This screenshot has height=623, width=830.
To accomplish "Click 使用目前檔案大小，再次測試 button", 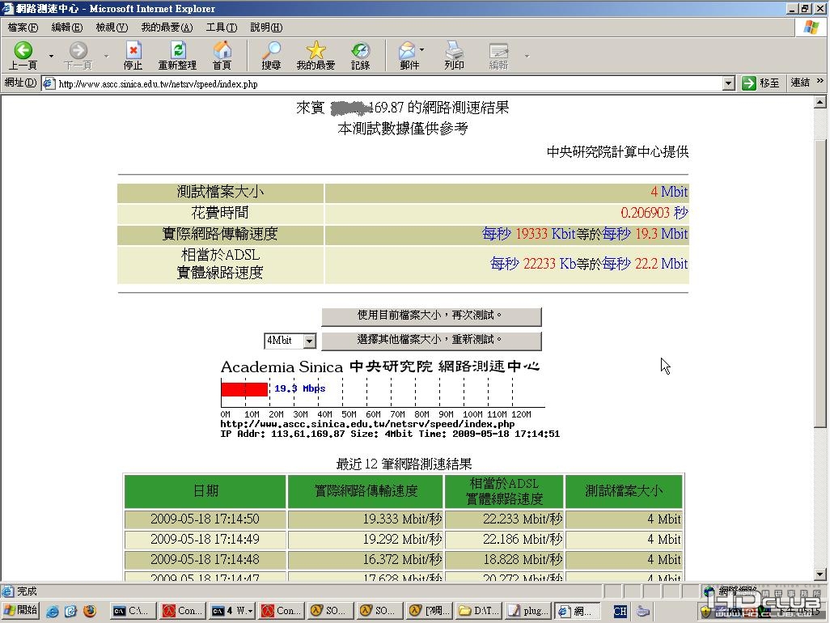I will point(431,316).
